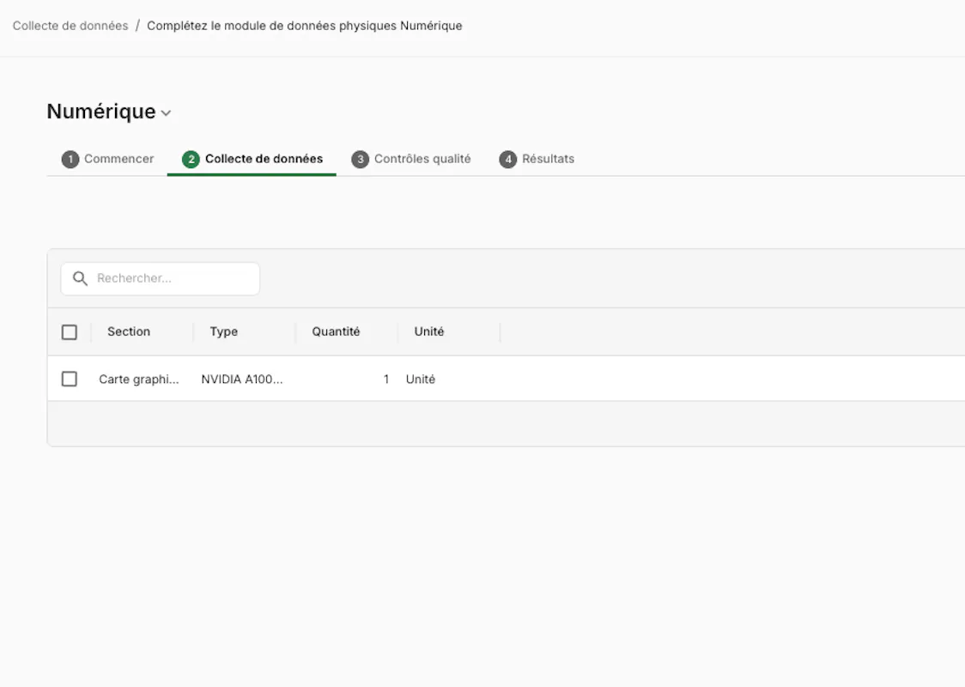Screen dimensions: 965x687
Task: Check the Carte graphi... row checkbox
Action: point(70,380)
